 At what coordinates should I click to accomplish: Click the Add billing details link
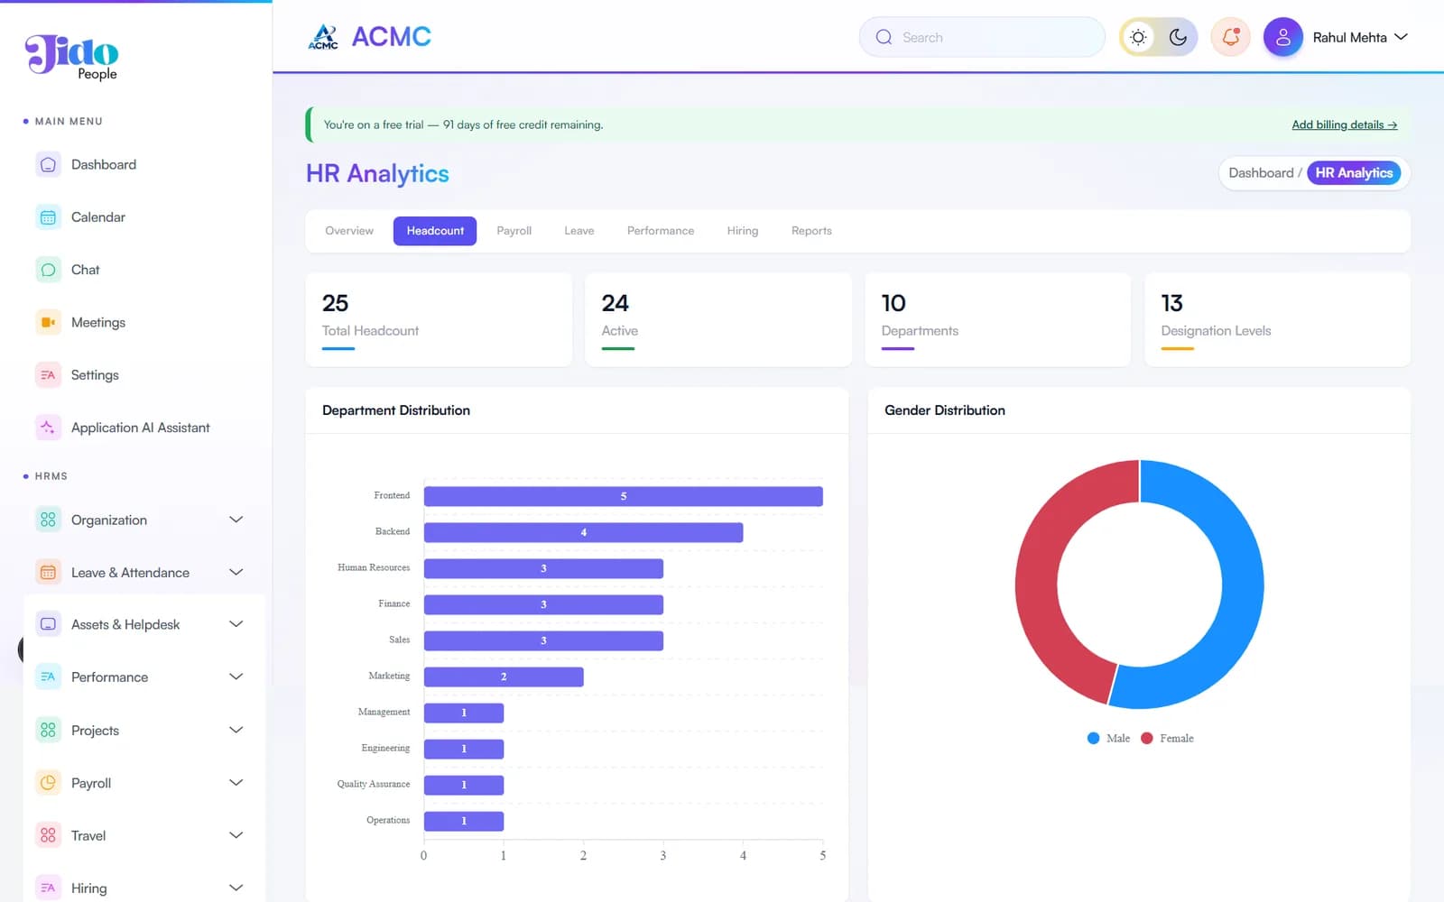1344,124
